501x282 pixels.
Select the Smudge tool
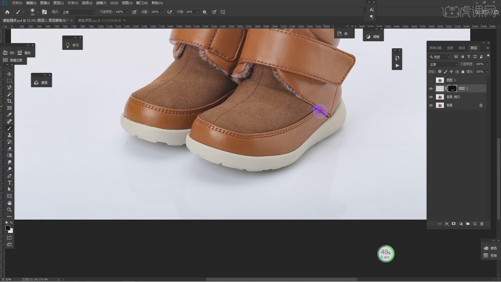point(9,162)
